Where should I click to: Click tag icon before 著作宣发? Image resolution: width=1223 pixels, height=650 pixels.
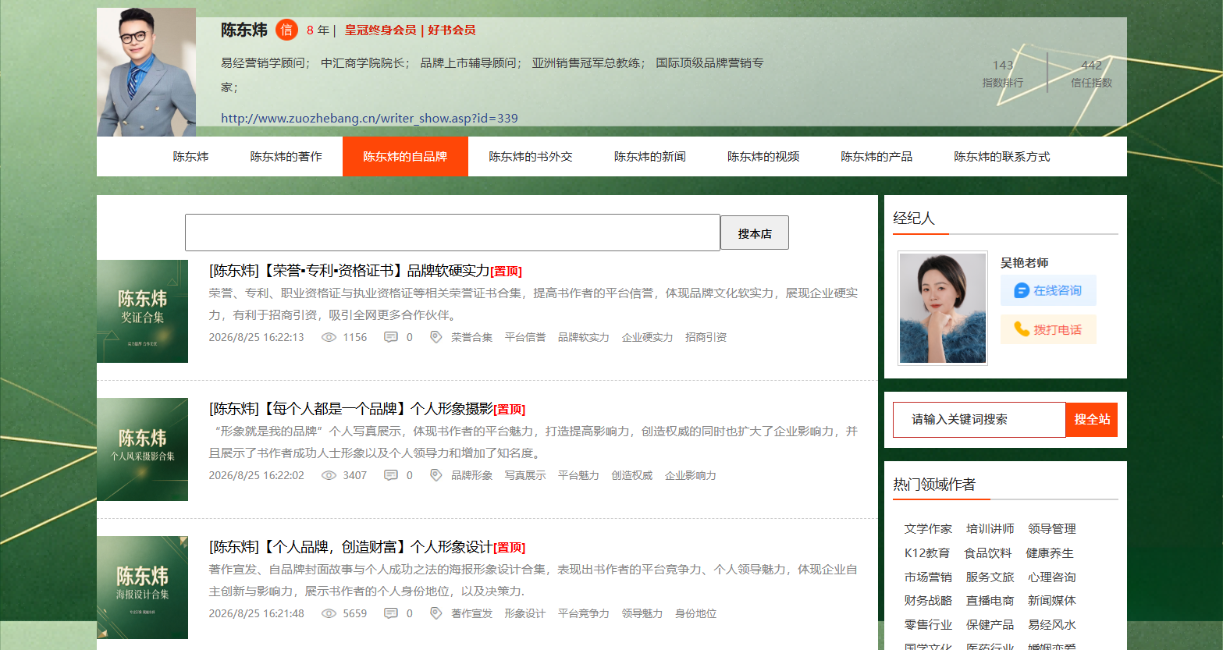click(436, 613)
